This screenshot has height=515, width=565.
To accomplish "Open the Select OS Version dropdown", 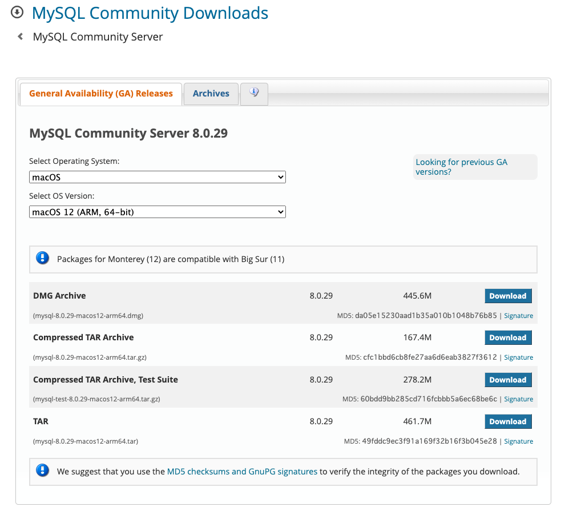I will (x=158, y=212).
